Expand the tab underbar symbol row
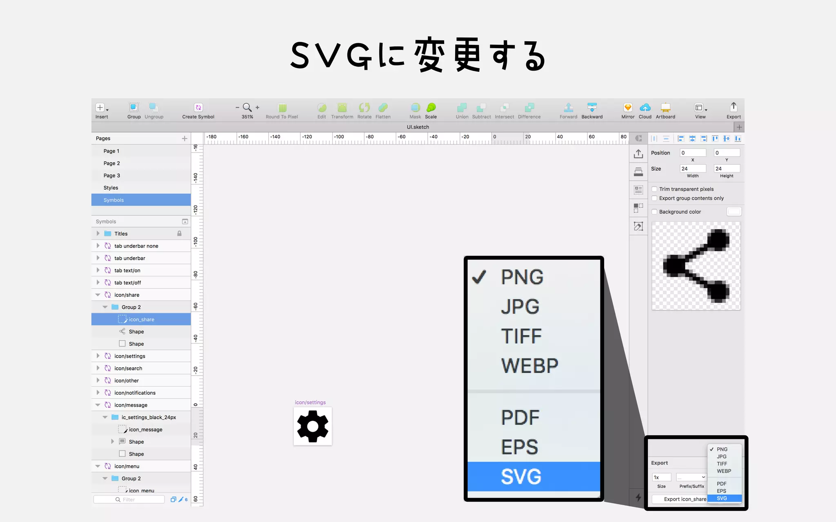836x522 pixels. (98, 258)
